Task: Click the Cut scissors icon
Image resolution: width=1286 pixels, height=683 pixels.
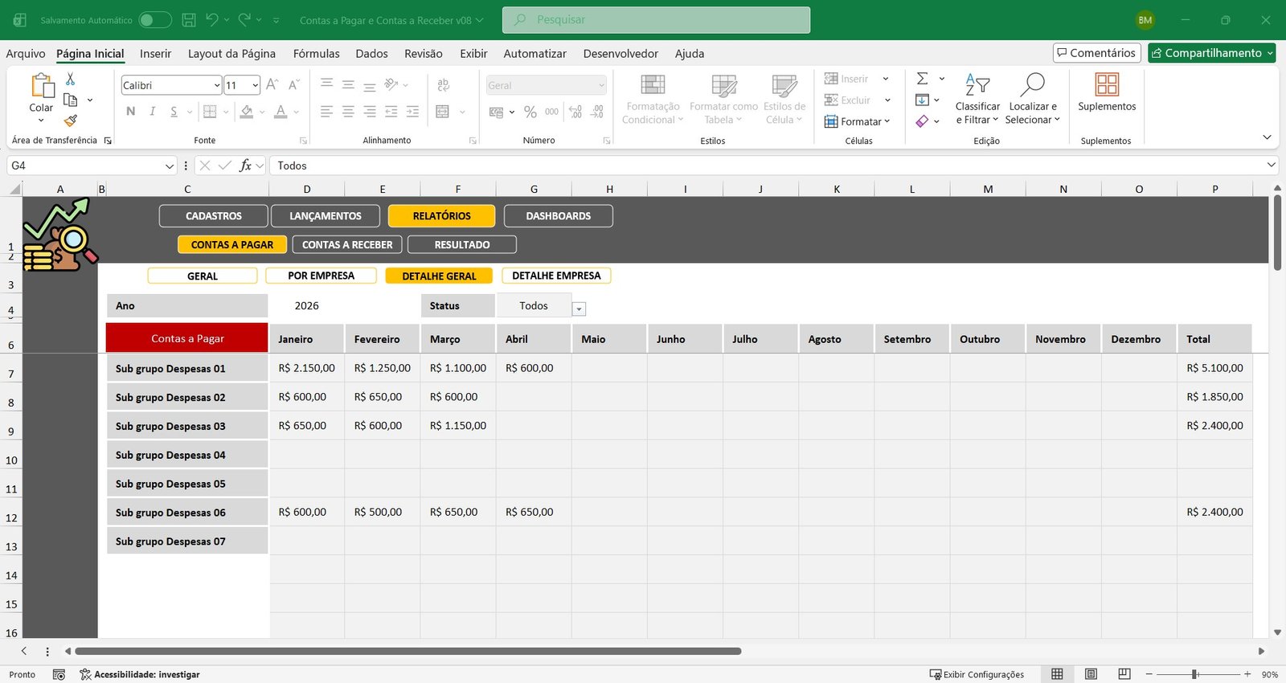Action: coord(70,79)
